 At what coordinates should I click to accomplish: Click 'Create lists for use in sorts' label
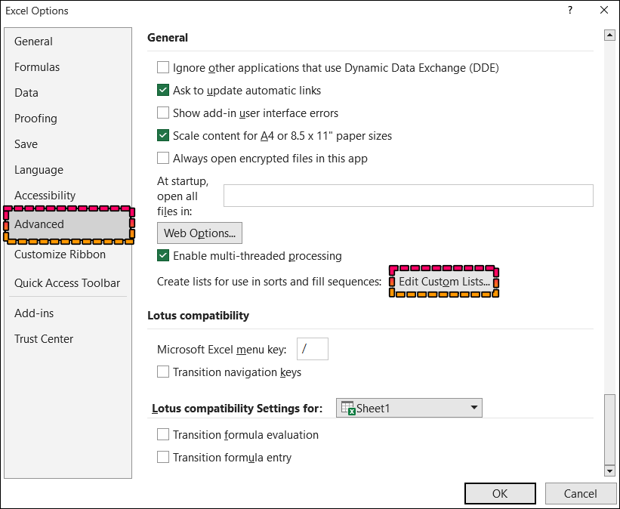pyautogui.click(x=270, y=282)
